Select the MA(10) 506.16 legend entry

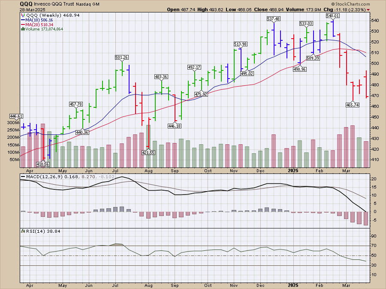38,20
